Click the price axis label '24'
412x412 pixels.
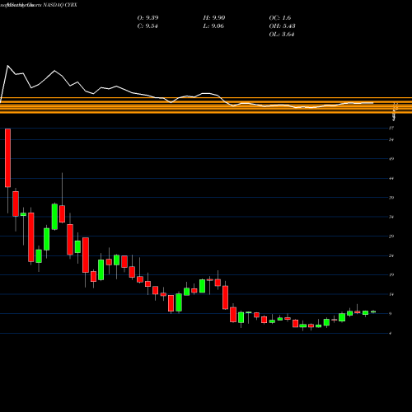click(x=391, y=255)
